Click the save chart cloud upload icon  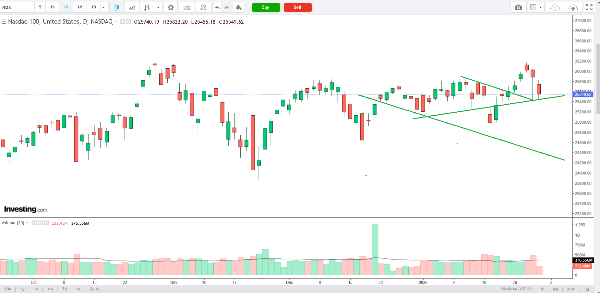573,7
